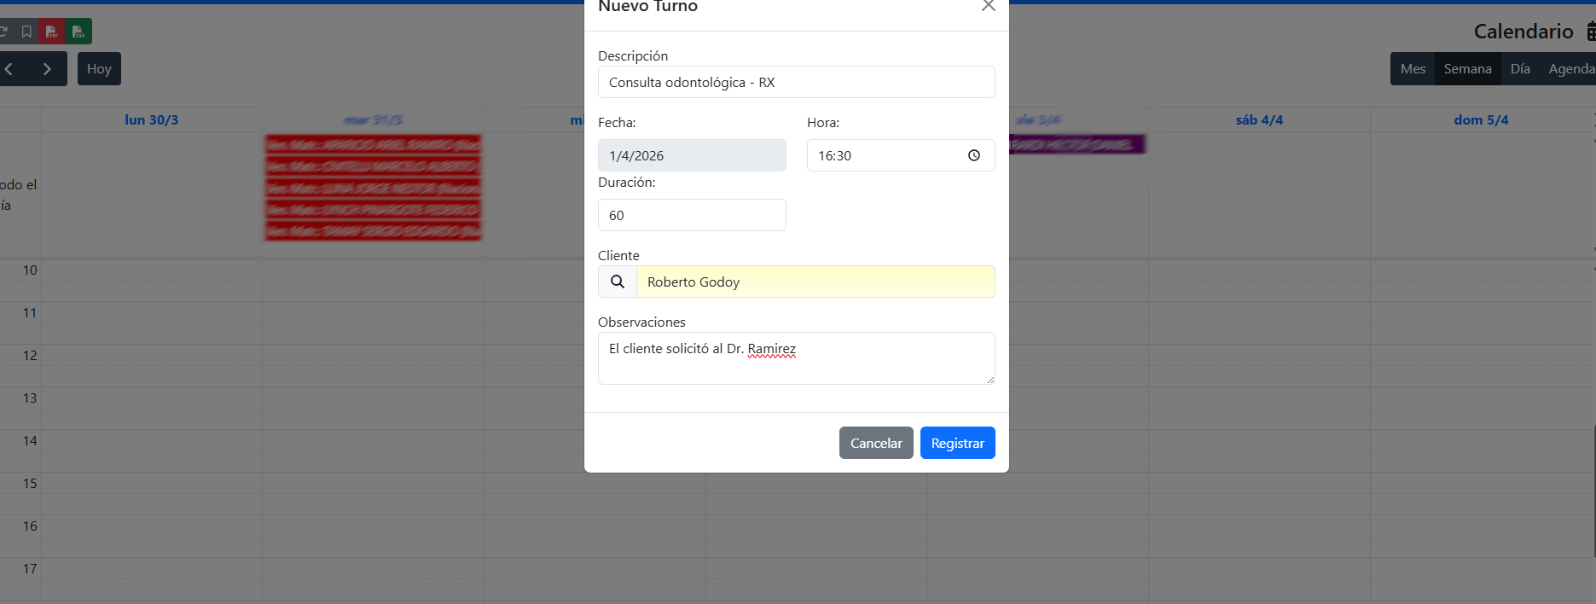1596x604 pixels.
Task: Click the PDF export icon
Action: pos(52,32)
